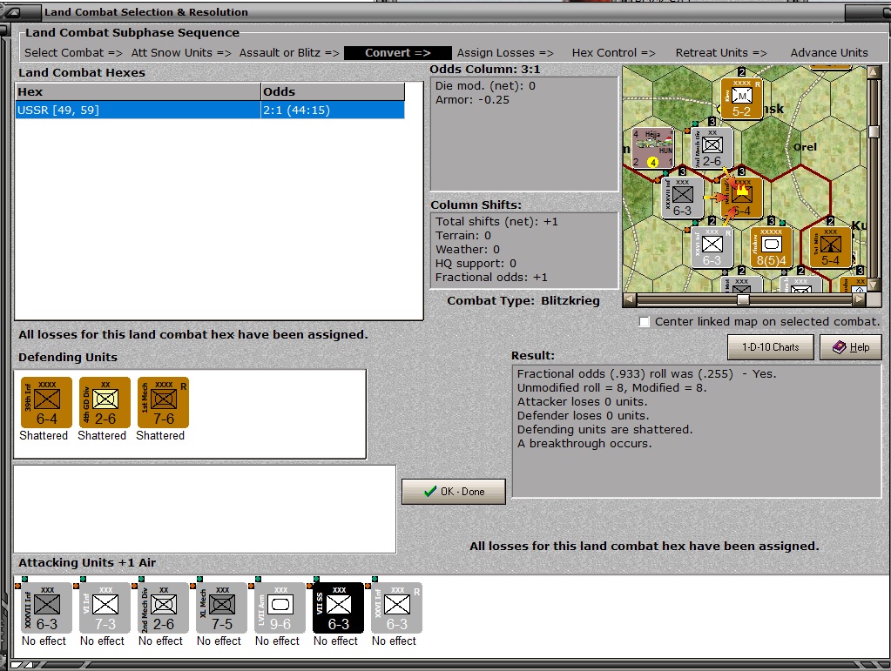Image resolution: width=891 pixels, height=671 pixels.
Task: Select the 39th Inf 6-4 defending unit
Action: (x=46, y=402)
